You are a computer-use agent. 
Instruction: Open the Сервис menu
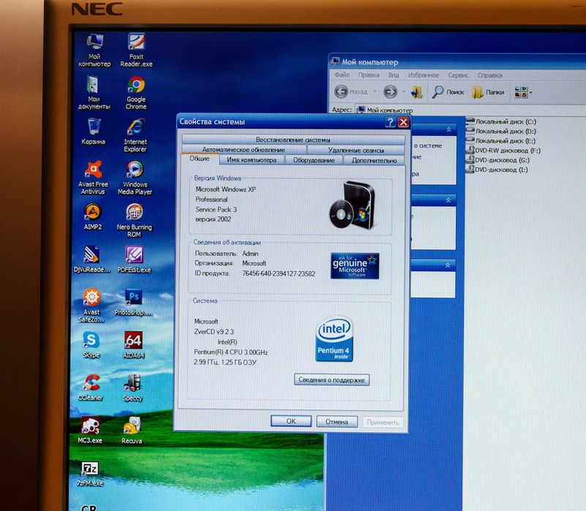(x=458, y=75)
